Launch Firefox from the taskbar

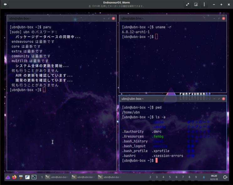coord(14,177)
